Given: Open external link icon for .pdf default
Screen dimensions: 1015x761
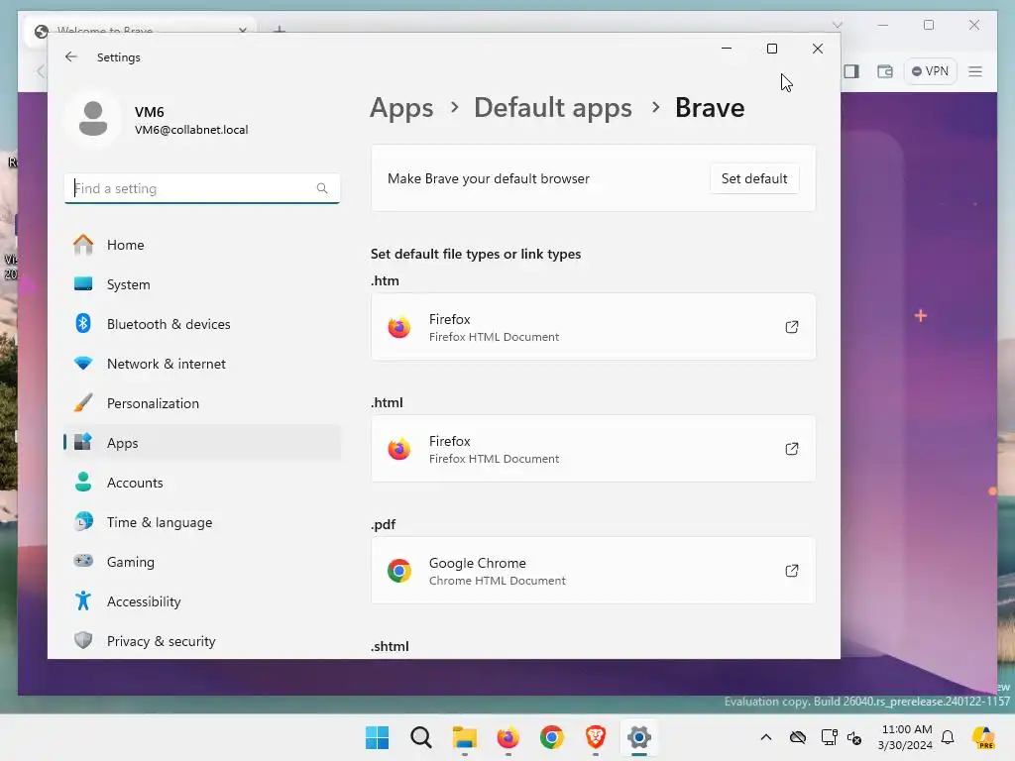Looking at the screenshot, I should [x=791, y=571].
